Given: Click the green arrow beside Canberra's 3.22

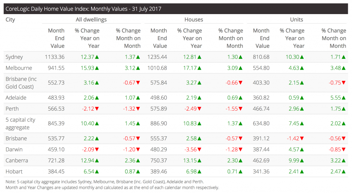Looking at the screenshot, I should [343, 161].
